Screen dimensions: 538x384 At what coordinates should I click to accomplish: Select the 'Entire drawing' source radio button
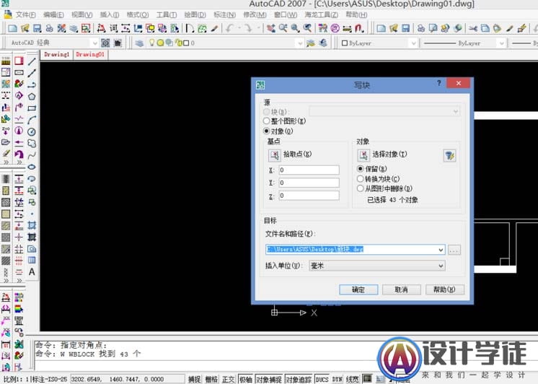click(266, 121)
